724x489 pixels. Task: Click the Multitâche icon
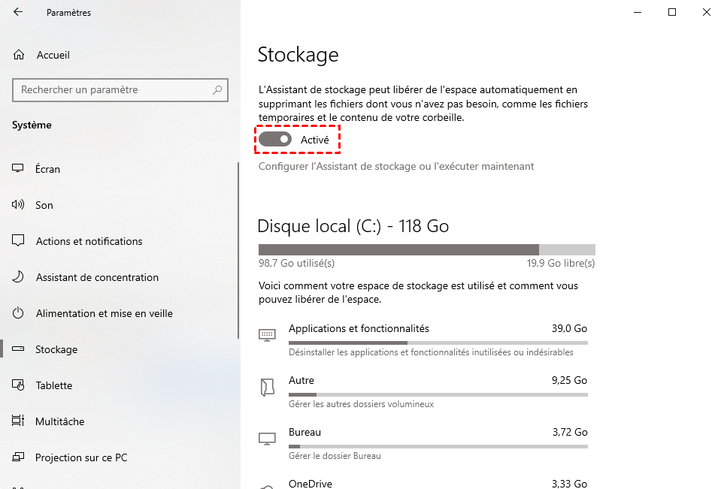[18, 421]
